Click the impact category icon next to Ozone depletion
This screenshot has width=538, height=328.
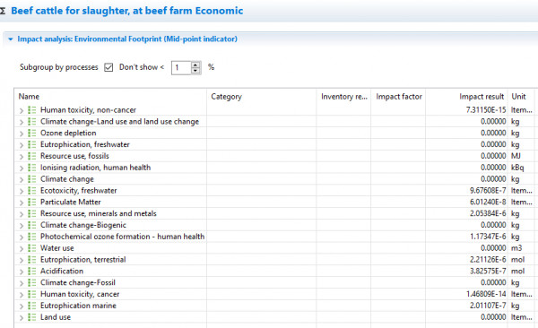(32, 133)
